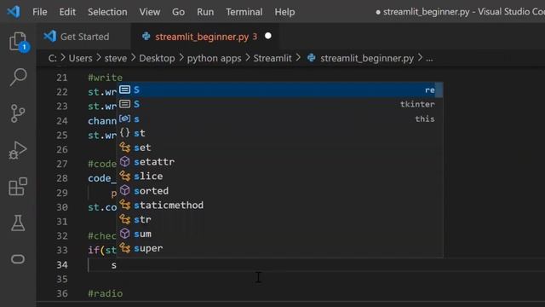Click the C: breadcrumb segment
This screenshot has width=545, height=307.
[x=53, y=58]
